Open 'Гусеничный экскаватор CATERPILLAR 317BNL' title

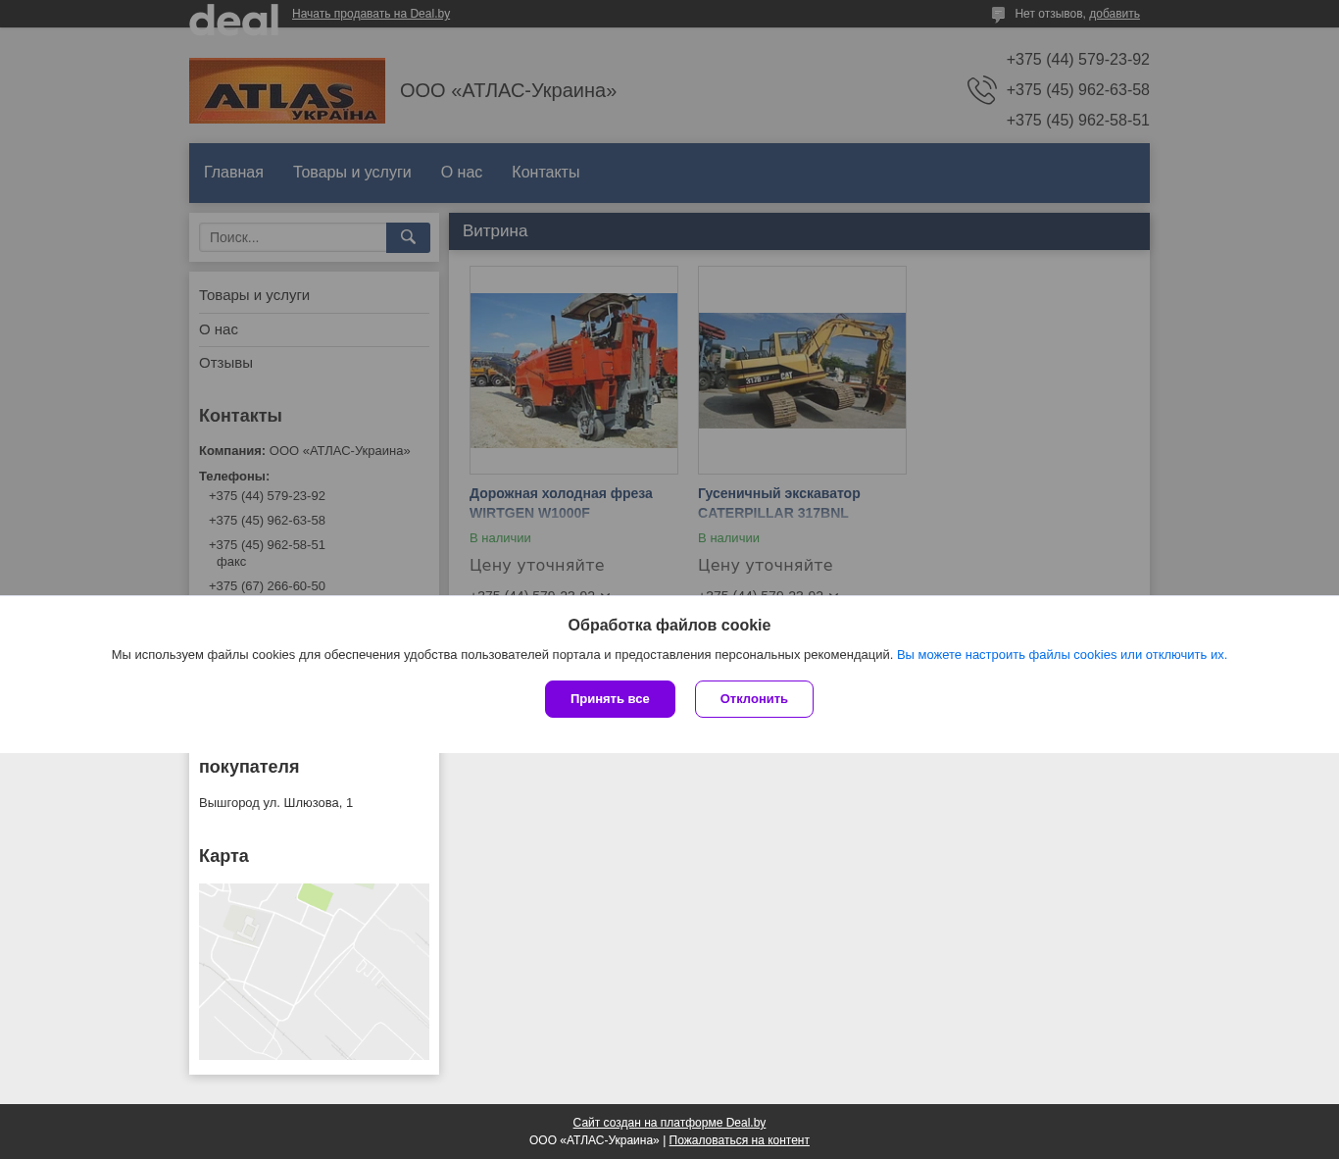779,503
